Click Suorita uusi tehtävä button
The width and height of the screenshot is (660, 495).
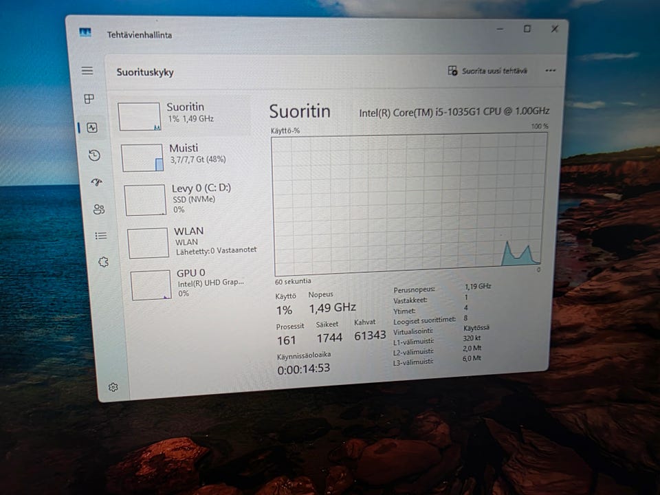(x=487, y=71)
